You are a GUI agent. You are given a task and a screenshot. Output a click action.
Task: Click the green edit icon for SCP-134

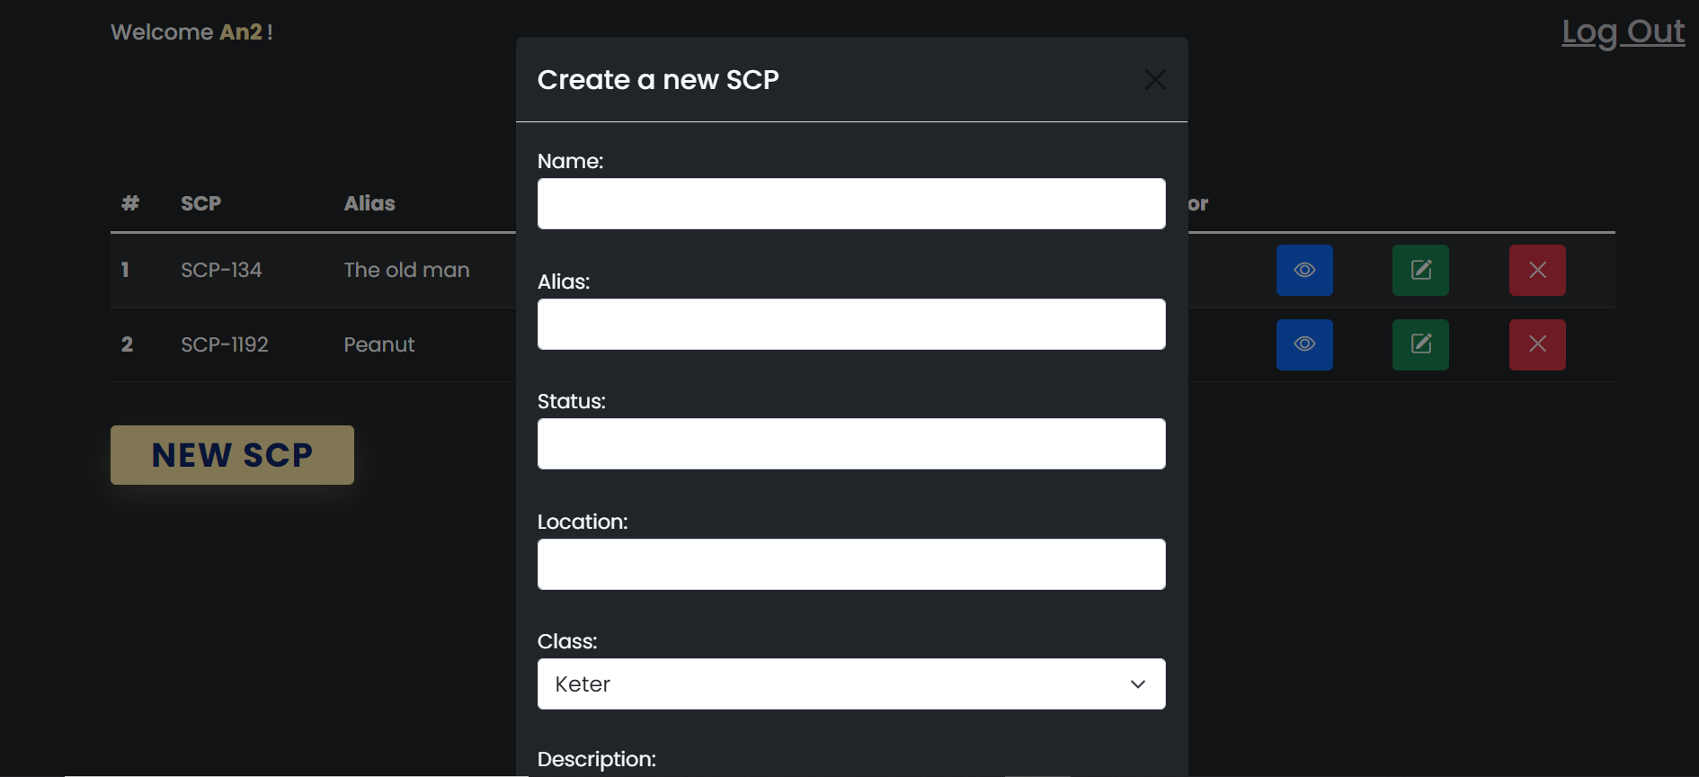[x=1420, y=270]
